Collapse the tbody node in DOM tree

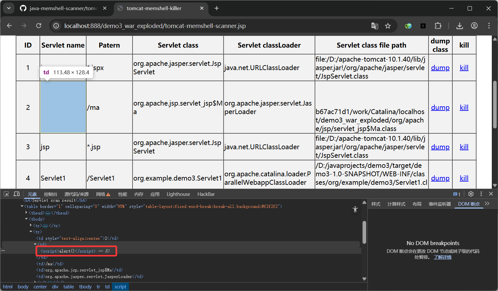[x=26, y=219]
